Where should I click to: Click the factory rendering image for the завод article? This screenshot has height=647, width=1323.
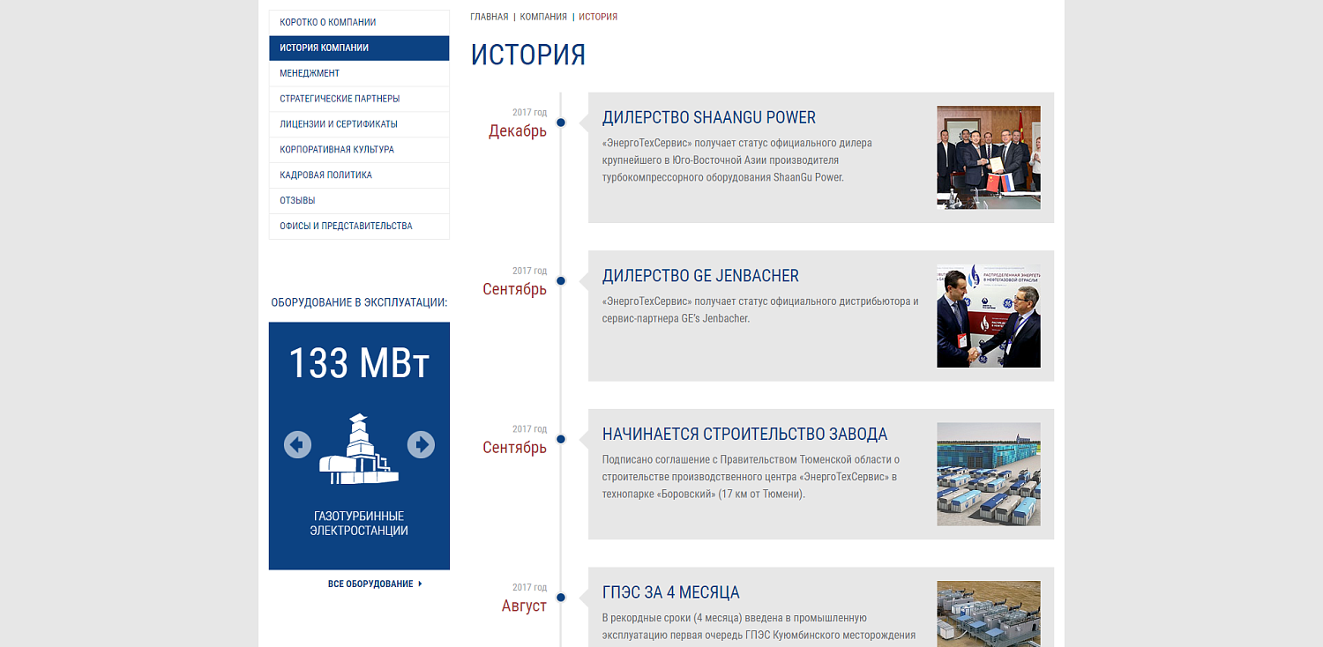[x=988, y=473]
